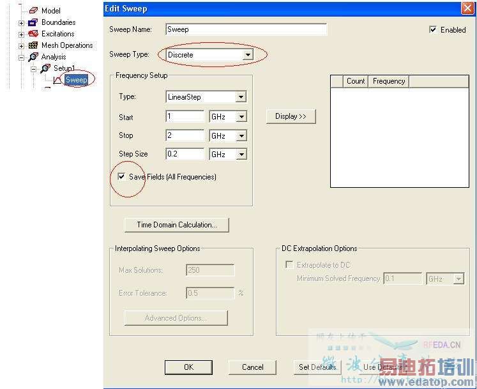This screenshot has width=477, height=389.
Task: Click the Mesh Operations grid icon
Action: (x=33, y=45)
